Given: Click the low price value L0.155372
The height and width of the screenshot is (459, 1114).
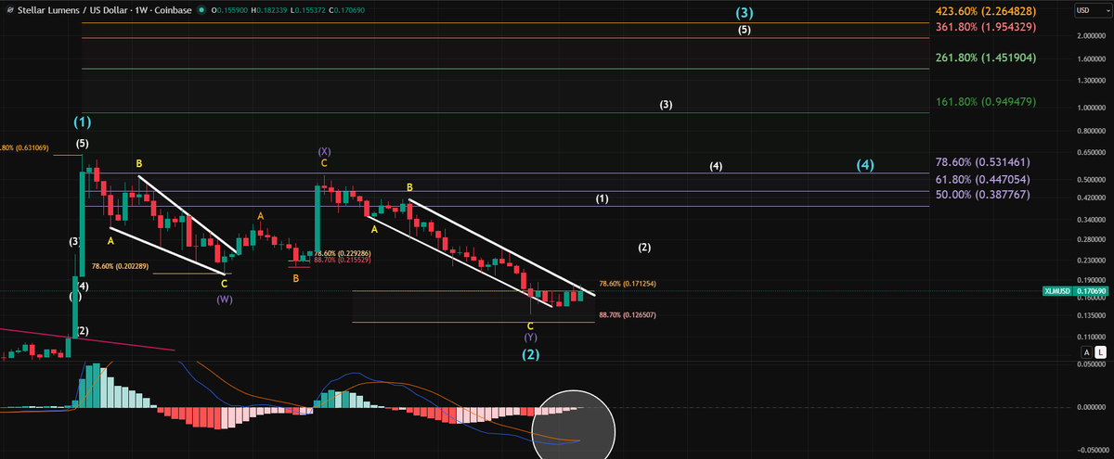Looking at the screenshot, I should point(308,10).
